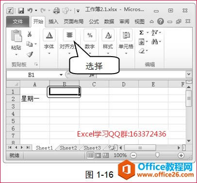
Task: Cut selection with the scissors icon
Action: coord(30,34)
